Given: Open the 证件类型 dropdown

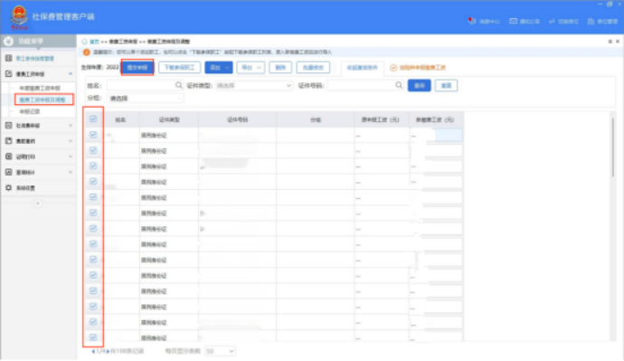Looking at the screenshot, I should pos(254,86).
